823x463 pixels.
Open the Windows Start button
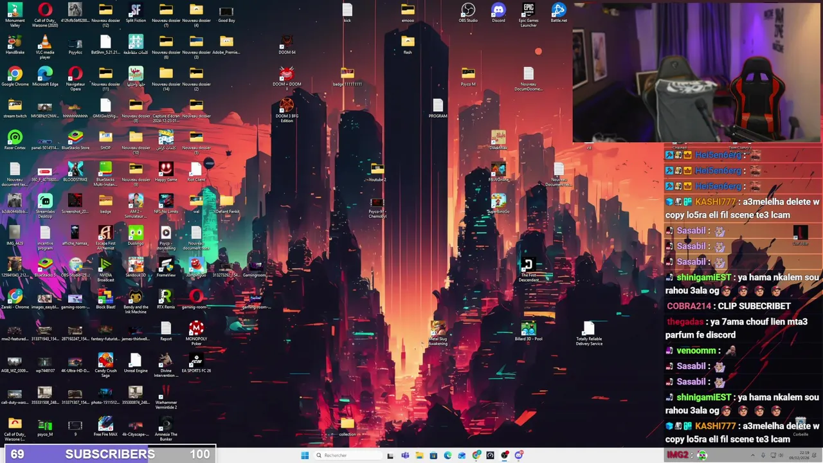[x=305, y=455]
